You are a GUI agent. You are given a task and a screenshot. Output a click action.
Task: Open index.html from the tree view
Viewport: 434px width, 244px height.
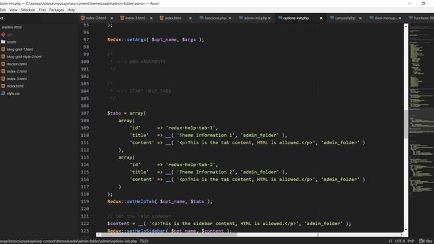point(15,86)
